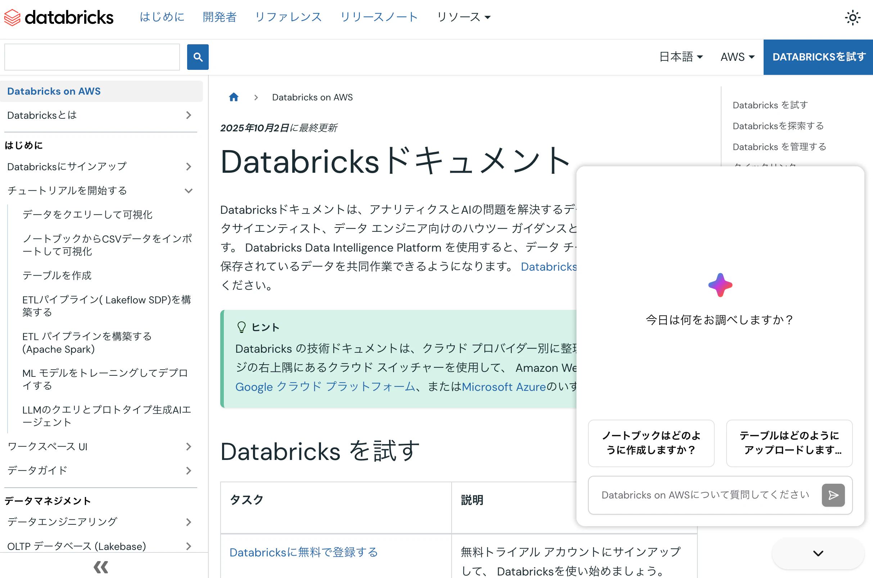
Task: Open ETL パイプラインを構築する (Apache Spark)
Action: tap(87, 343)
